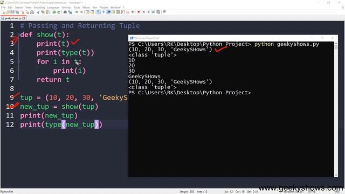The height and width of the screenshot is (194, 345).
Task: Click the monitoring eye toolbar icon
Action: tap(133, 12)
